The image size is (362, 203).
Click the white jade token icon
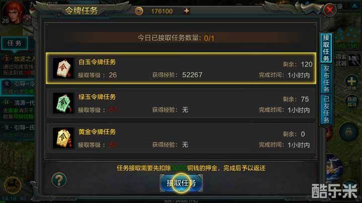pos(63,68)
